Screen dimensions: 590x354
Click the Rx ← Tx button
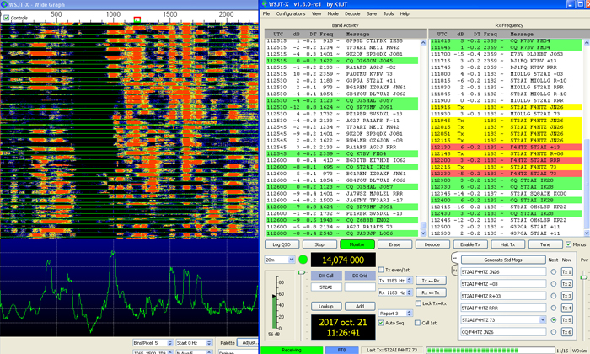(431, 292)
